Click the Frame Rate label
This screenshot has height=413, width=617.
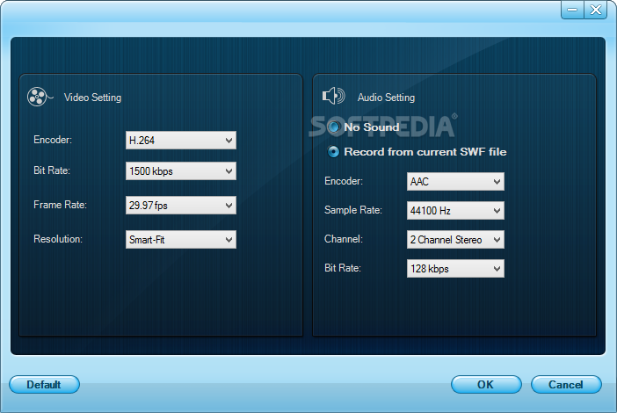pyautogui.click(x=60, y=205)
